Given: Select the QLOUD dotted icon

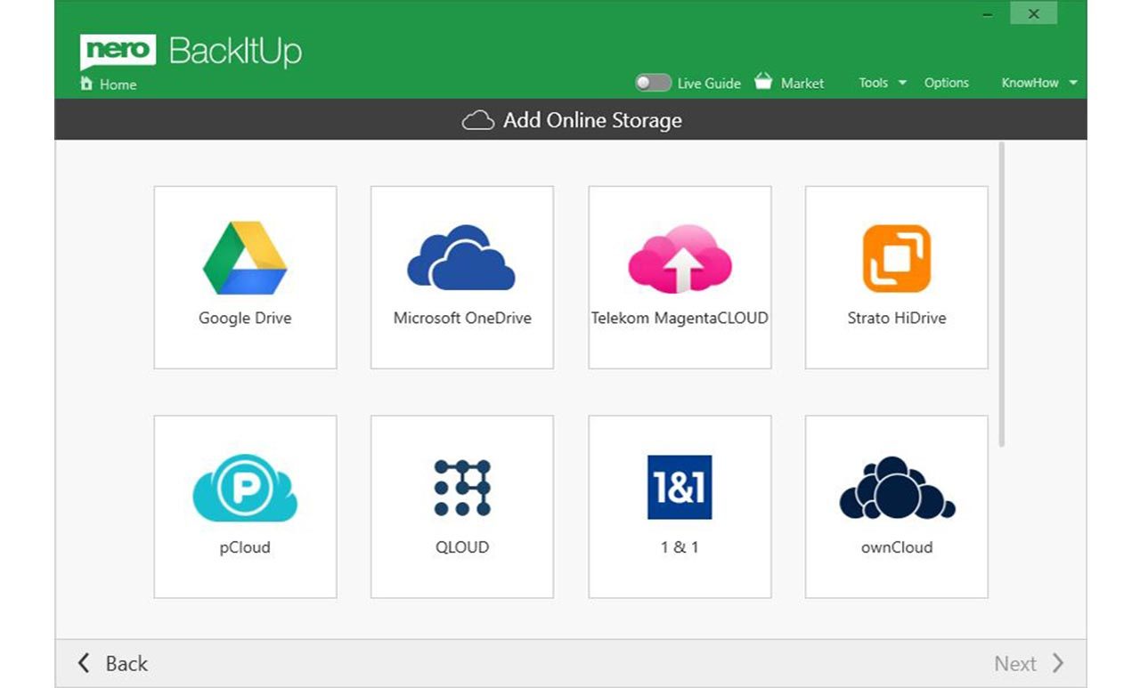Looking at the screenshot, I should (461, 488).
